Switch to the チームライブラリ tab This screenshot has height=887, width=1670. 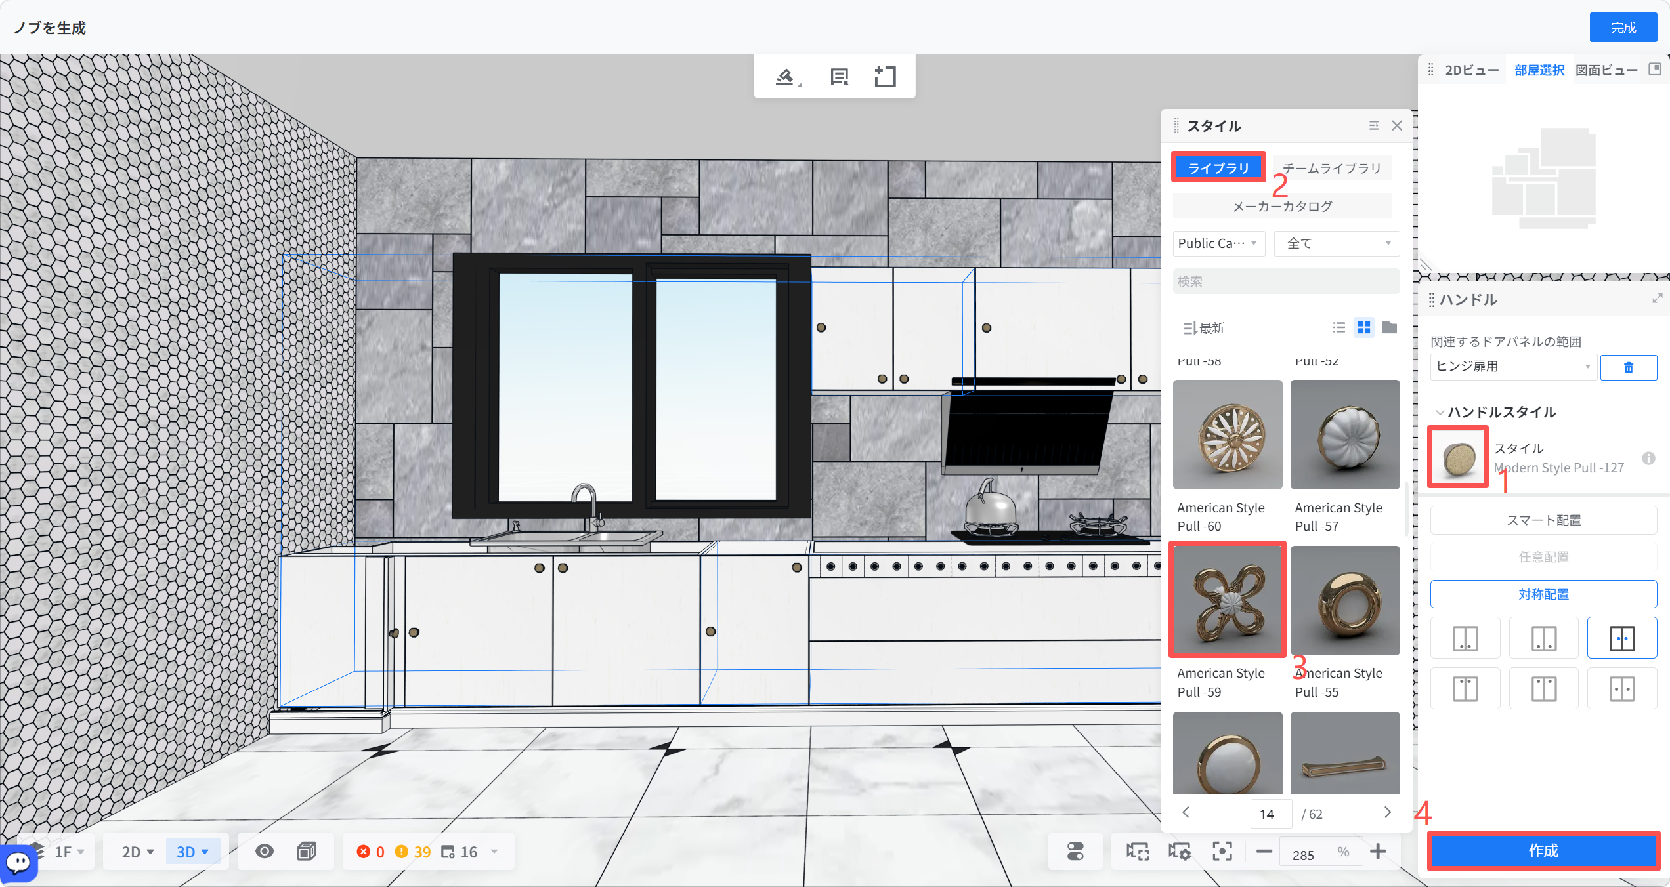(x=1331, y=168)
